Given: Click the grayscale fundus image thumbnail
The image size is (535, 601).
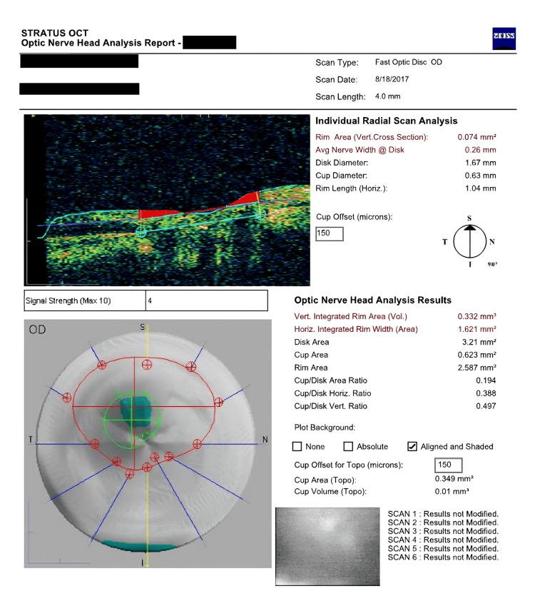Looking at the screenshot, I should coord(327,547).
